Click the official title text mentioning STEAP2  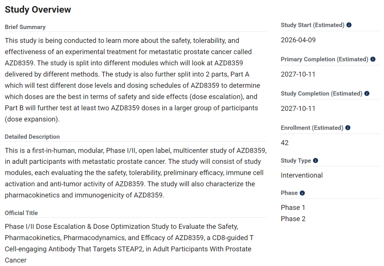[x=128, y=243]
